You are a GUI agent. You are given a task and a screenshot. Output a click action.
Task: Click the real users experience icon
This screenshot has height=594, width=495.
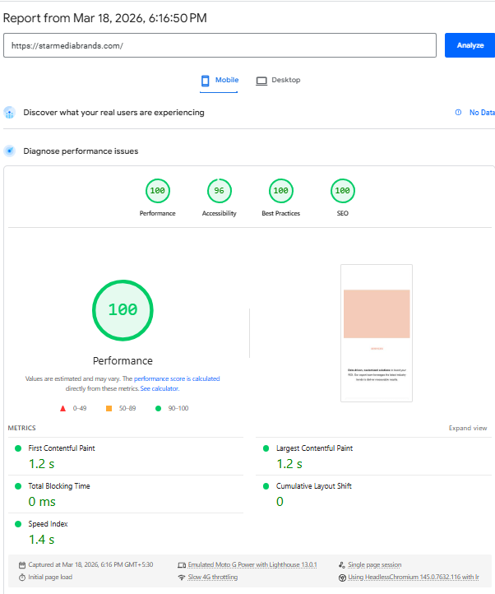click(x=10, y=113)
